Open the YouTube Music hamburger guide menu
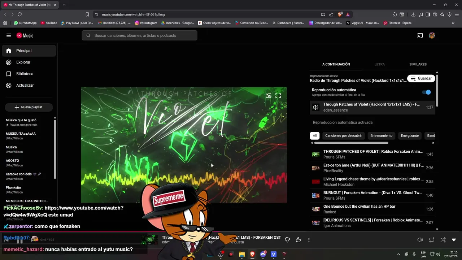This screenshot has width=462, height=260. click(x=9, y=35)
